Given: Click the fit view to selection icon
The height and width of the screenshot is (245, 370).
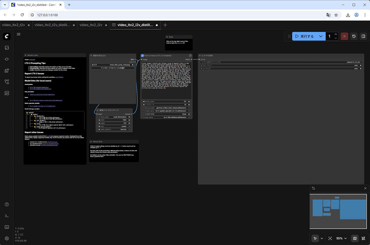Looking at the screenshot, I should point(330,238).
